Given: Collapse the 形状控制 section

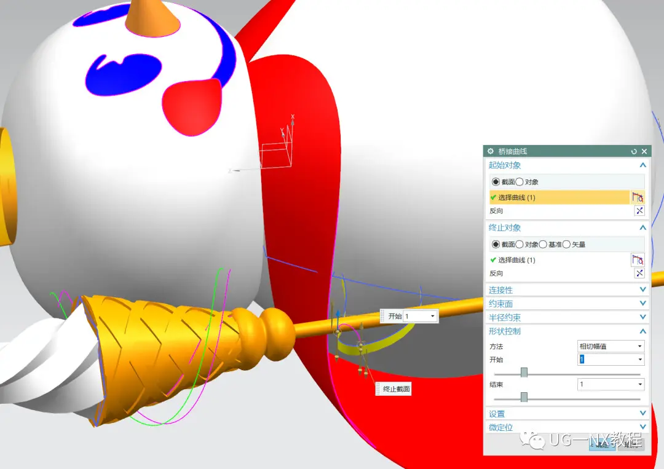Looking at the screenshot, I should click(x=643, y=331).
